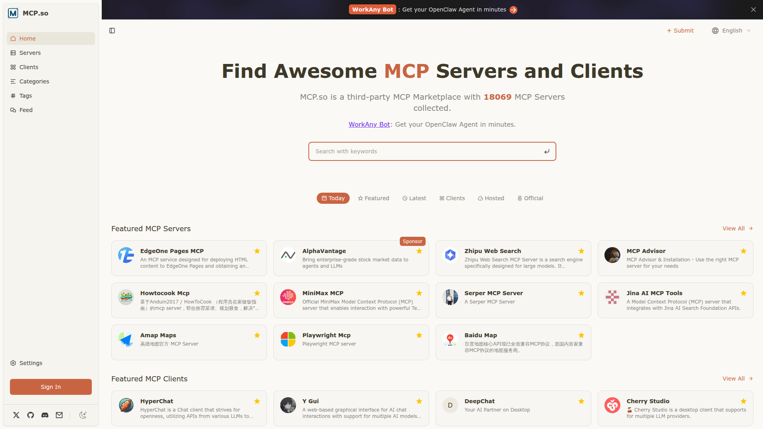Switch to the Latest tab
This screenshot has height=429, width=763.
[x=414, y=198]
